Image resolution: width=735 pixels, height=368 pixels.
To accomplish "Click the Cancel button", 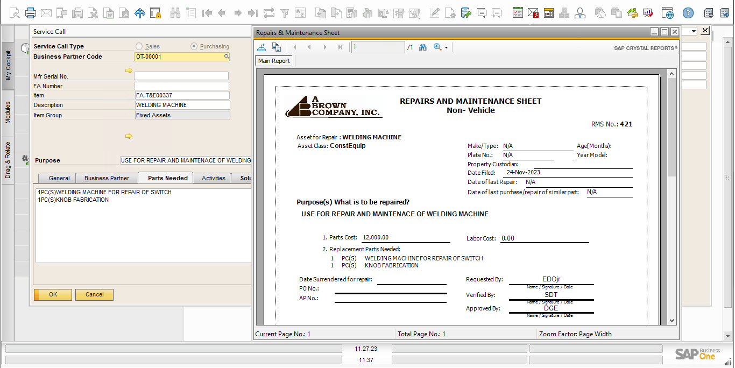I will point(94,294).
